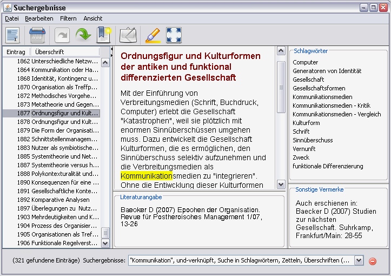Viewport: 391px width, 276px height.
Task: Click the Literaturangabe Baecker reference text
Action: pyautogui.click(x=191, y=216)
